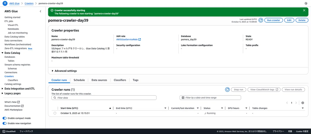Open Databases in sidebar
This screenshot has height=134, width=311.
[10, 57]
